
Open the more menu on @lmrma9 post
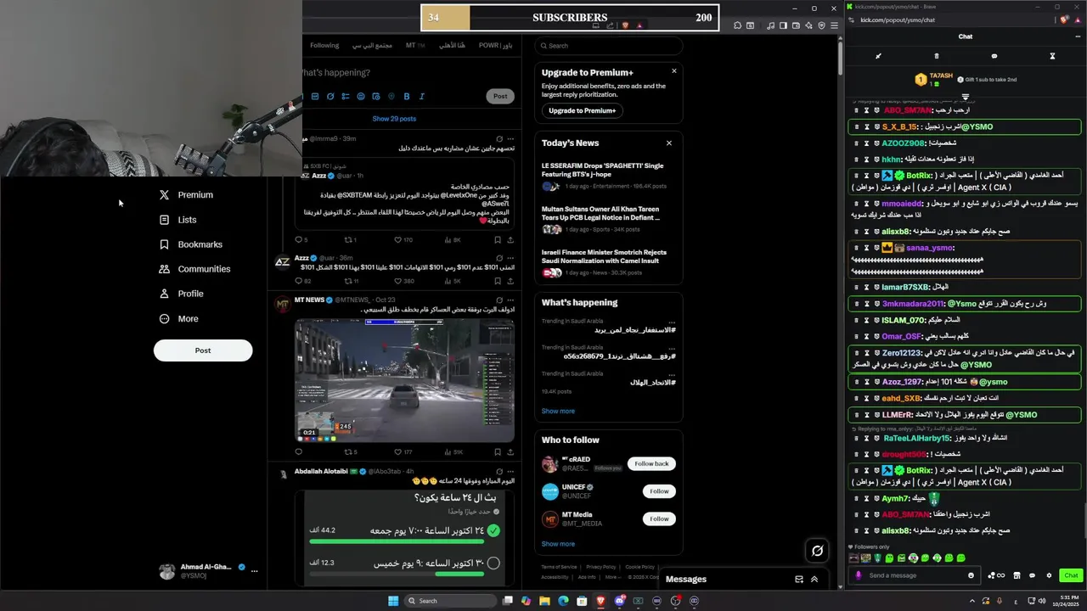click(510, 138)
